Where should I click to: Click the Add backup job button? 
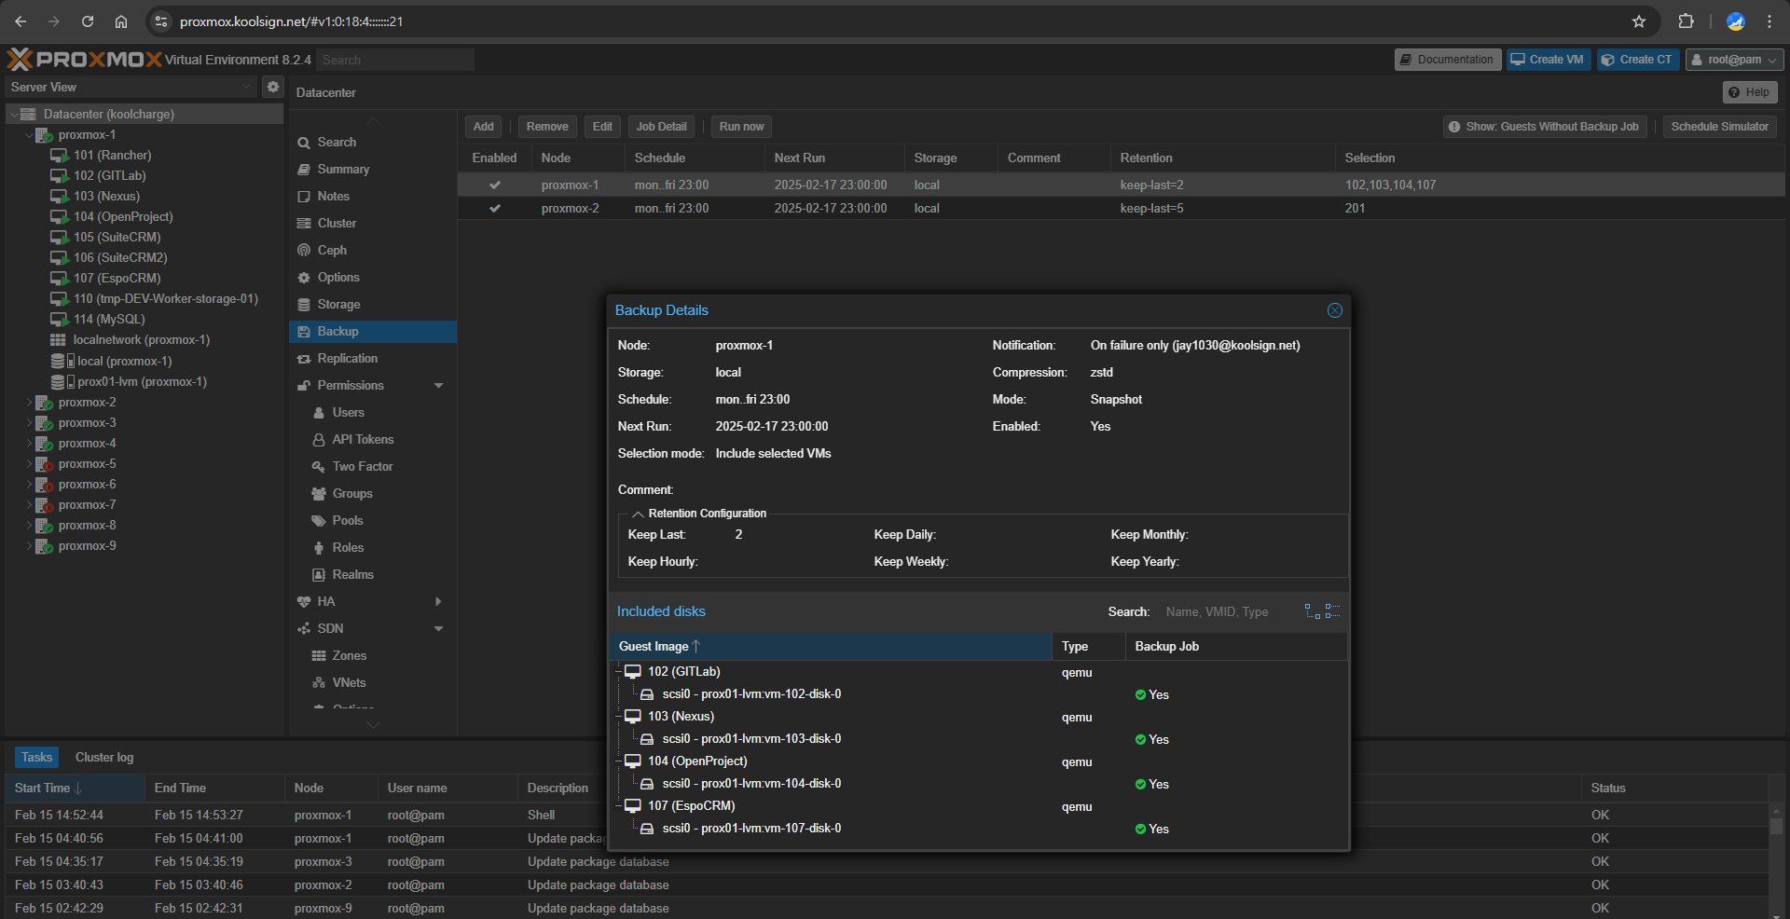484,127
